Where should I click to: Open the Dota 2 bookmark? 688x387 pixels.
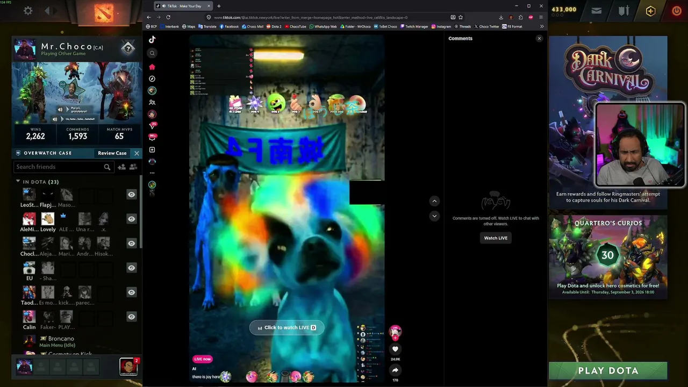(274, 26)
